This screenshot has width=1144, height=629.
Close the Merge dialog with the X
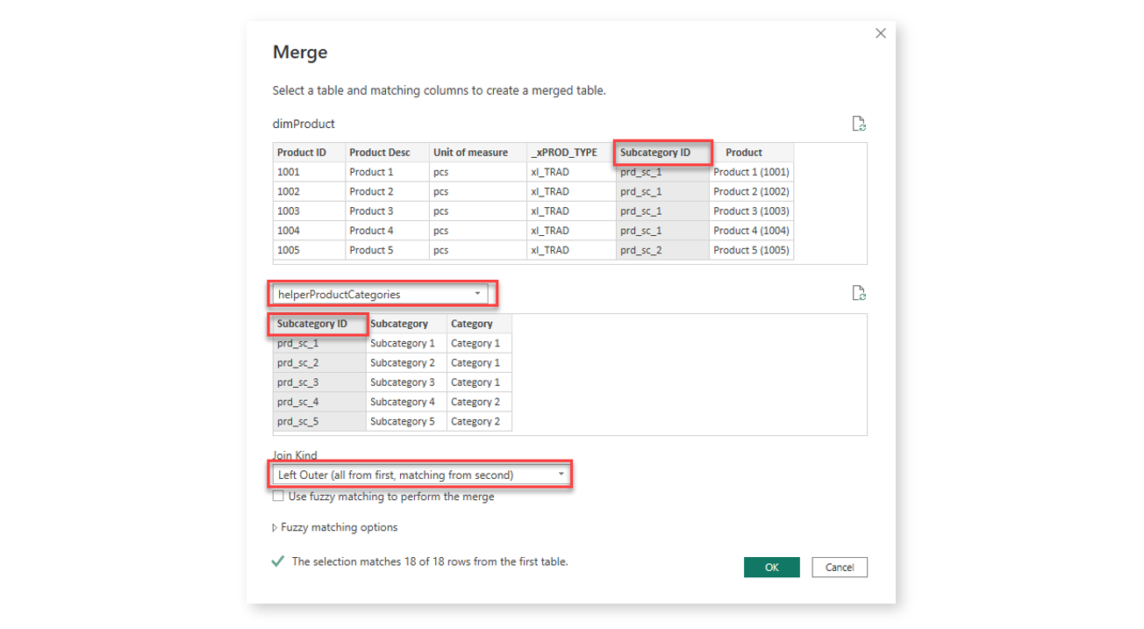point(881,33)
